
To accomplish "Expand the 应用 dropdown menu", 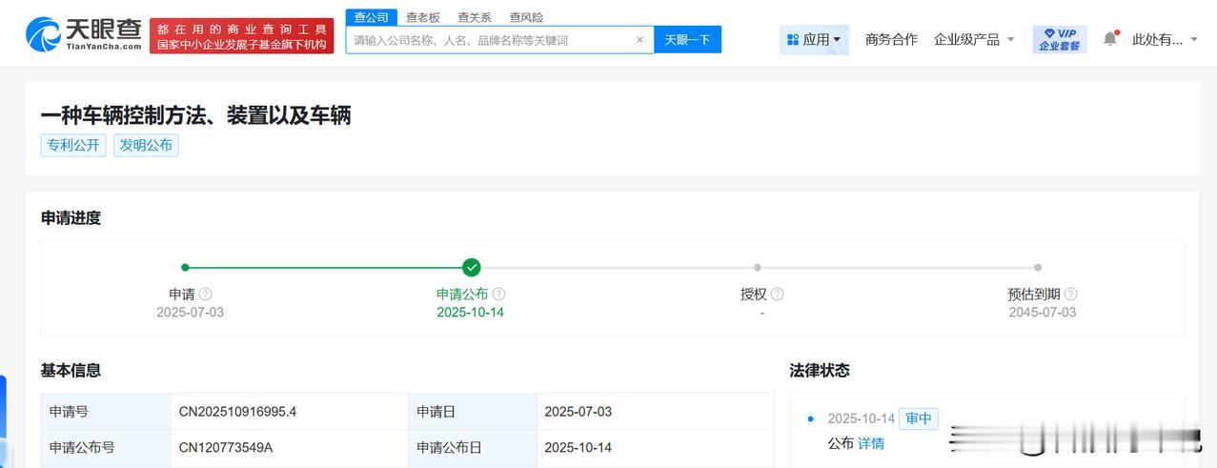I will (x=814, y=39).
